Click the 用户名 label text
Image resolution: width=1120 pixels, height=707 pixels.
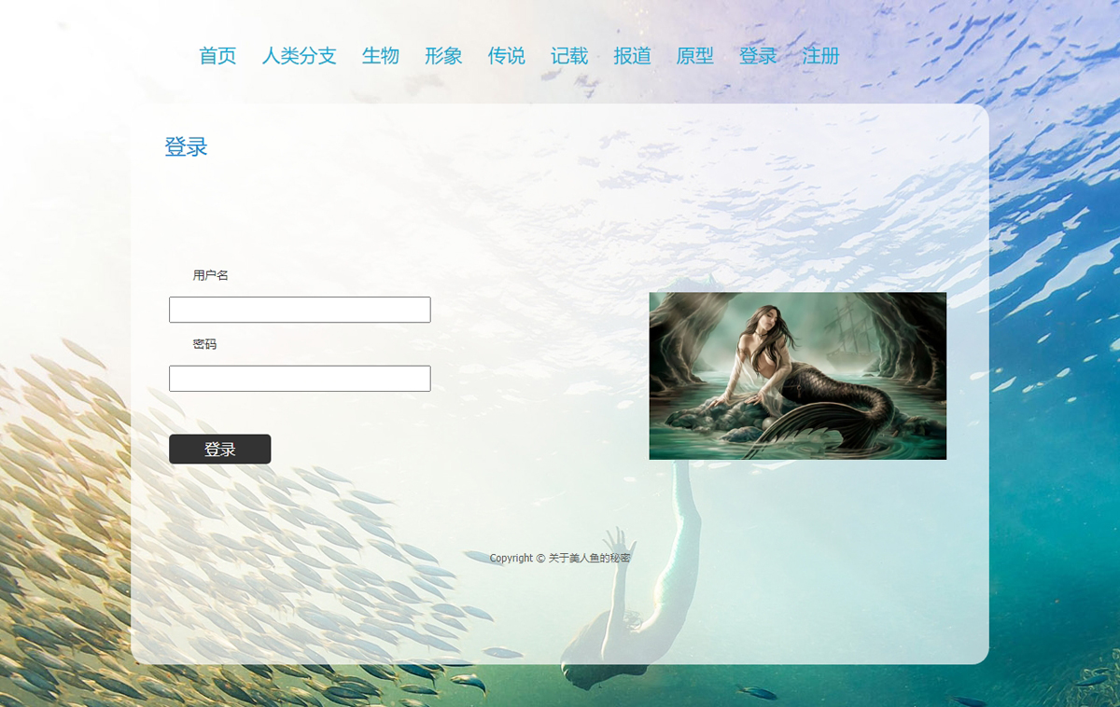(x=211, y=275)
